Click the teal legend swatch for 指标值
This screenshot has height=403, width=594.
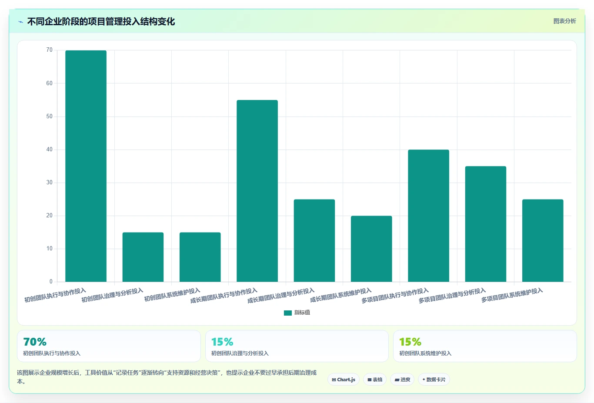pyautogui.click(x=287, y=313)
